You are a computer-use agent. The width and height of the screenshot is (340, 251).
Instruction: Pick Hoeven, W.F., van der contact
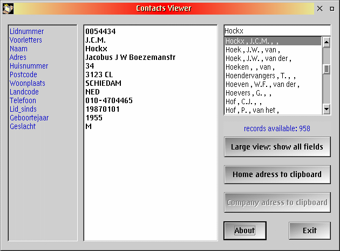[273, 84]
